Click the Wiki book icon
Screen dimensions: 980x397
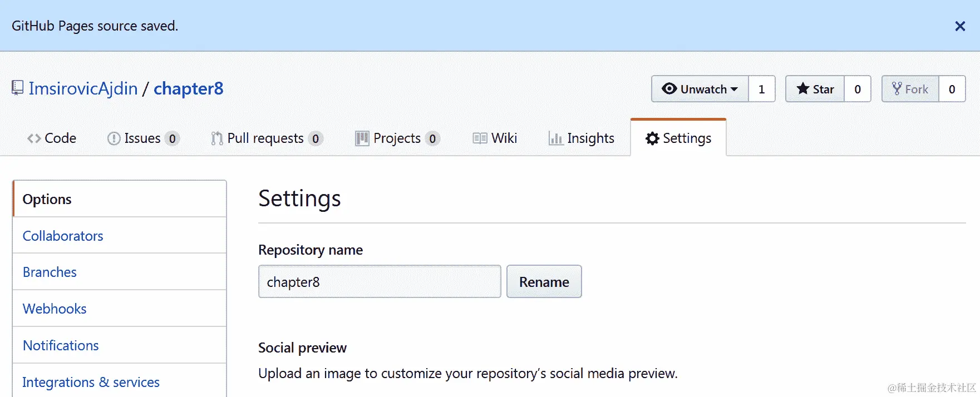pyautogui.click(x=480, y=138)
